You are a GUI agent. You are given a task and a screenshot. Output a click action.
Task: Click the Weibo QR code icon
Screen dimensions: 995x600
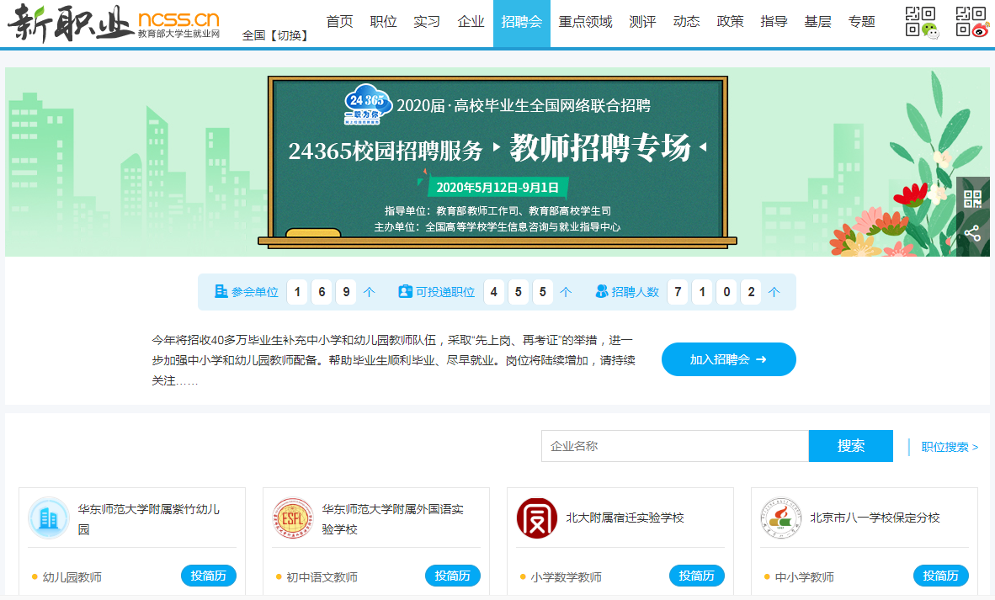tap(972, 22)
